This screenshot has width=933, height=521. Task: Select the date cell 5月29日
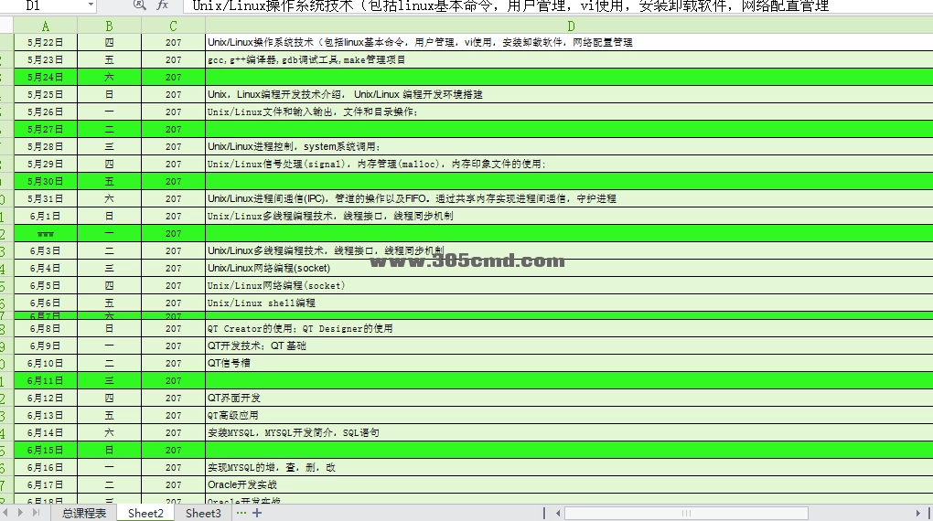click(46, 164)
